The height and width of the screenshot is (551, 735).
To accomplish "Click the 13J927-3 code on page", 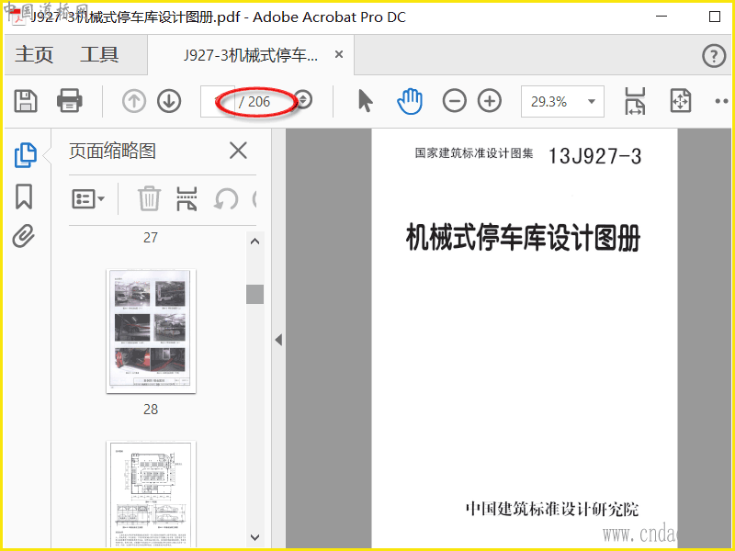I will pyautogui.click(x=594, y=156).
